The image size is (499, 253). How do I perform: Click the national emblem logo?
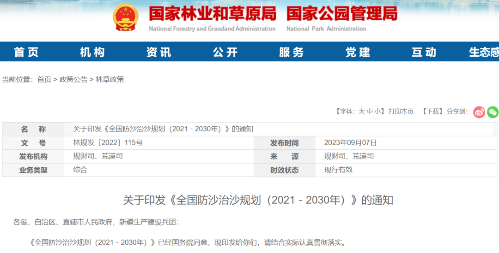pos(126,18)
